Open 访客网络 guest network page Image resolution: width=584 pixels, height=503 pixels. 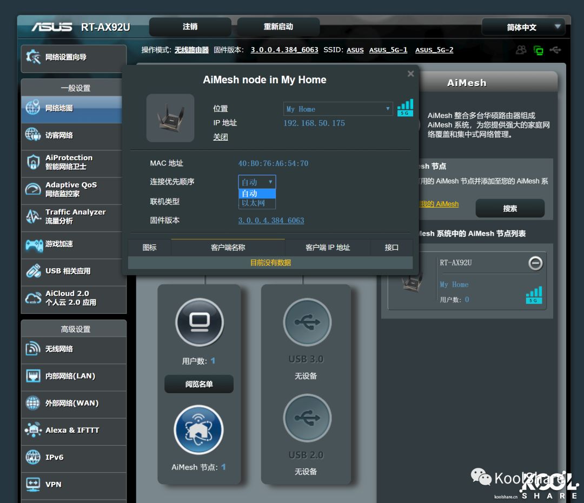point(71,135)
